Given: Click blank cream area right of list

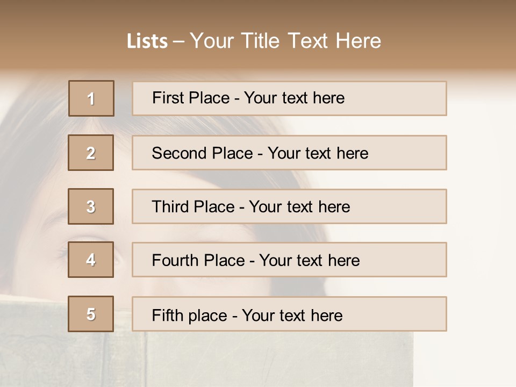Looking at the screenshot, I should pyautogui.click(x=481, y=215).
